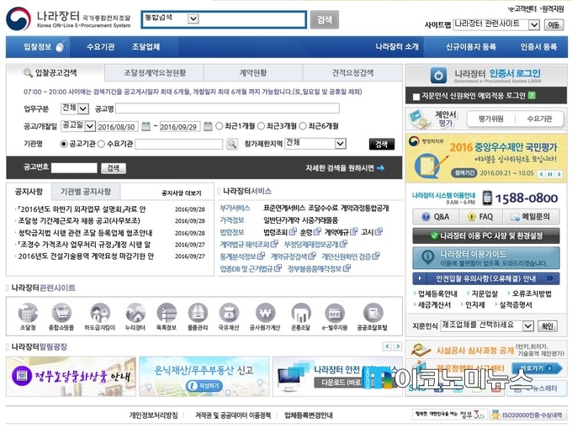
Task: Click the top 통합검색 text box
Action: coord(252,19)
